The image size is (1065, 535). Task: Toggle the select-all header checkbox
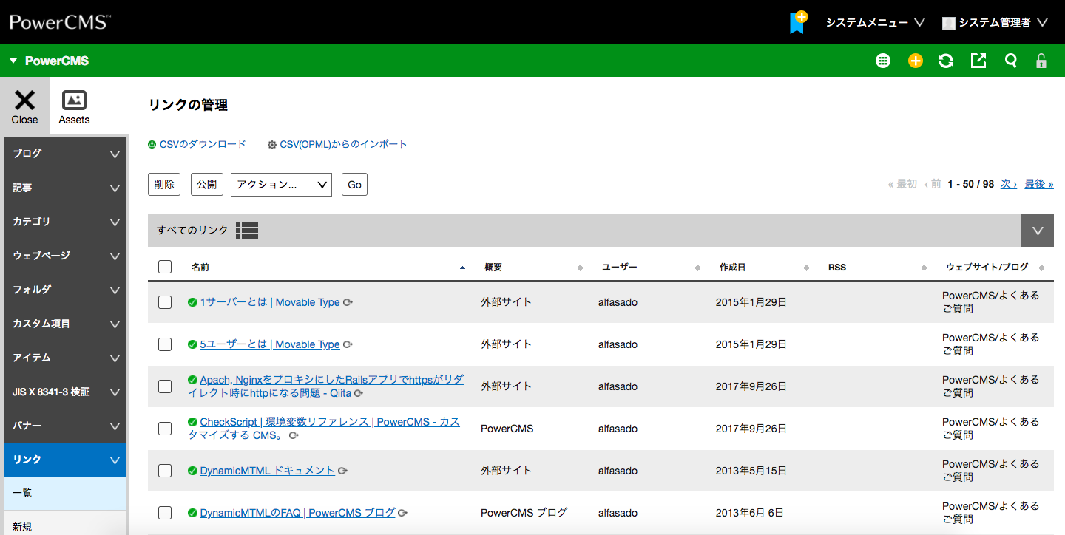tap(165, 267)
